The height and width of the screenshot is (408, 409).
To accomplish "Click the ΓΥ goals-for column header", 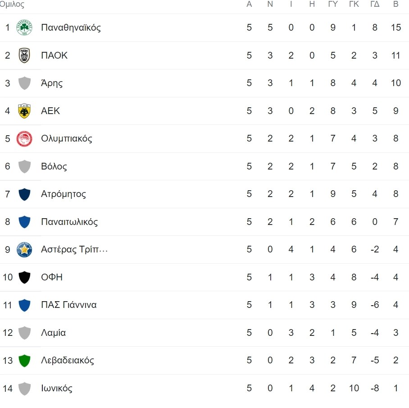I will coord(333,4).
